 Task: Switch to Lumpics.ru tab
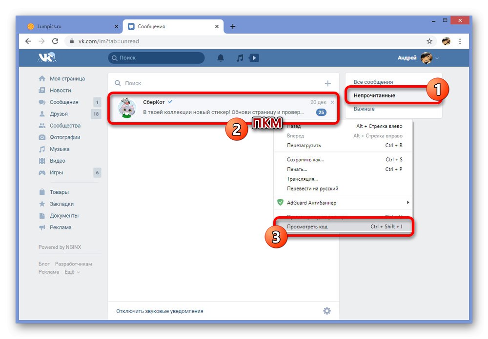point(72,26)
